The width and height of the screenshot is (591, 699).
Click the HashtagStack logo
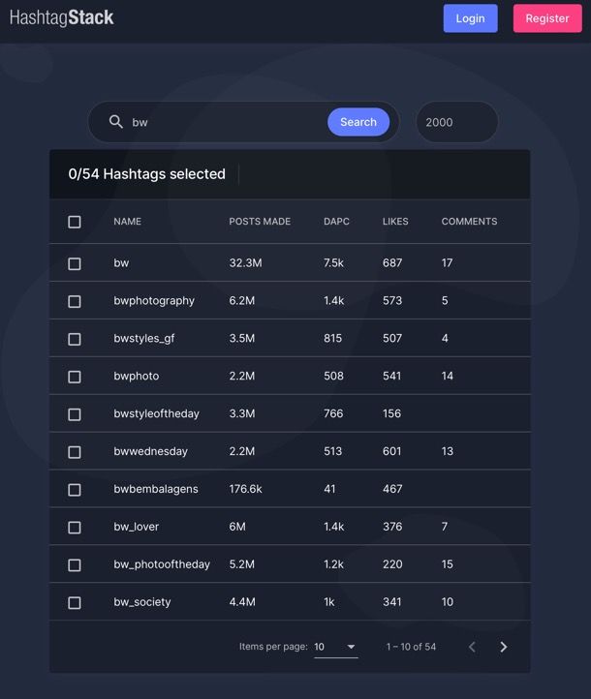[x=62, y=17]
